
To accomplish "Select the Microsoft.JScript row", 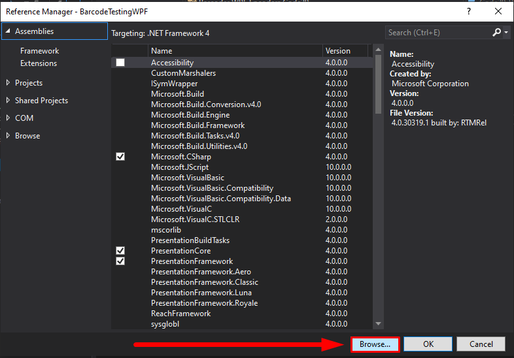I will coord(242,167).
